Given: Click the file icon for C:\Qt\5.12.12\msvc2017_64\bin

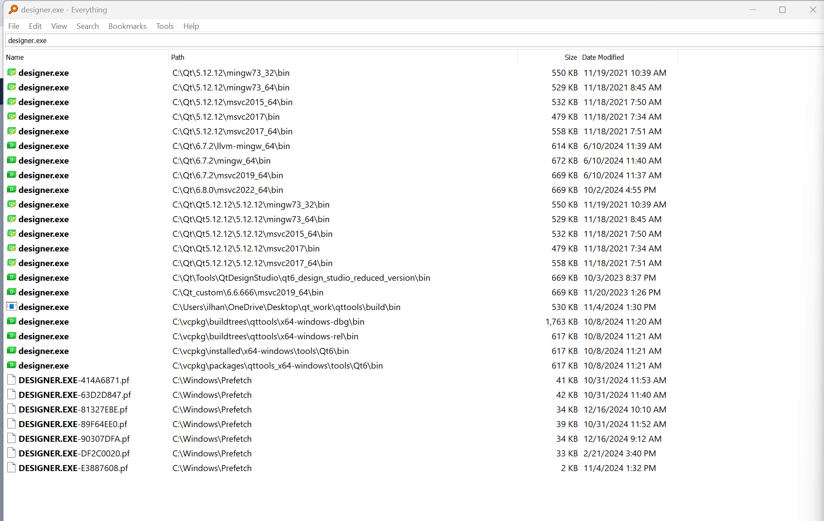Looking at the screenshot, I should pyautogui.click(x=12, y=131).
